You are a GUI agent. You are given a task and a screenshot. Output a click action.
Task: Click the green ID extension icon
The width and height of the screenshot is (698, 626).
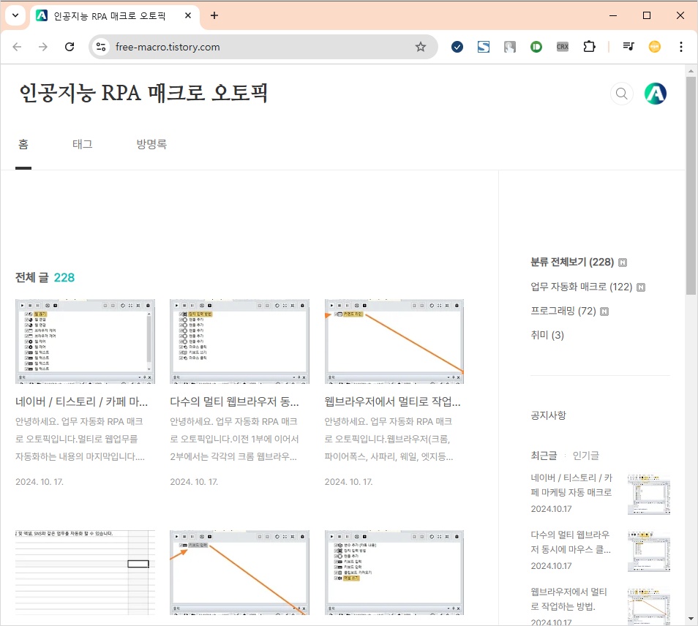[x=536, y=47]
